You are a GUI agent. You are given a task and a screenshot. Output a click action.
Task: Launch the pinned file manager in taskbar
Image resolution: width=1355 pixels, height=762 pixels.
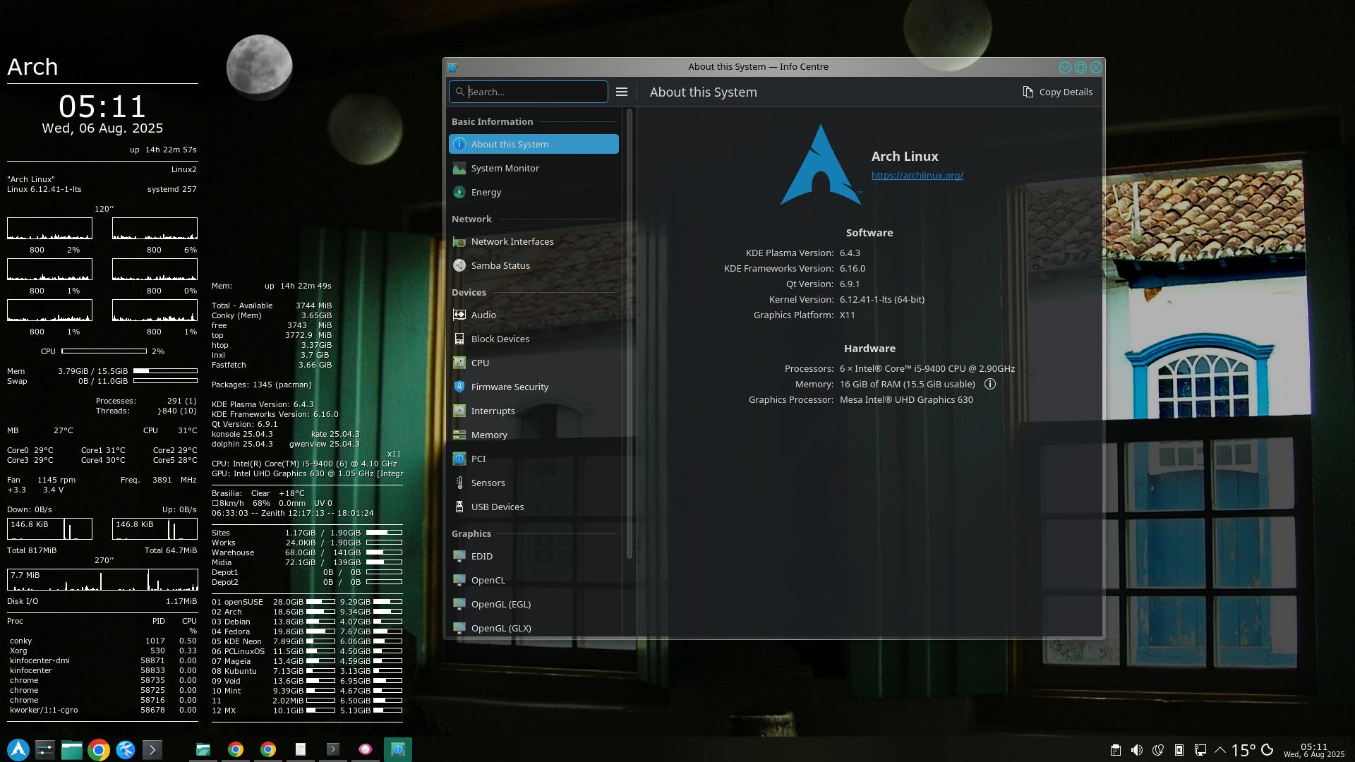[72, 749]
